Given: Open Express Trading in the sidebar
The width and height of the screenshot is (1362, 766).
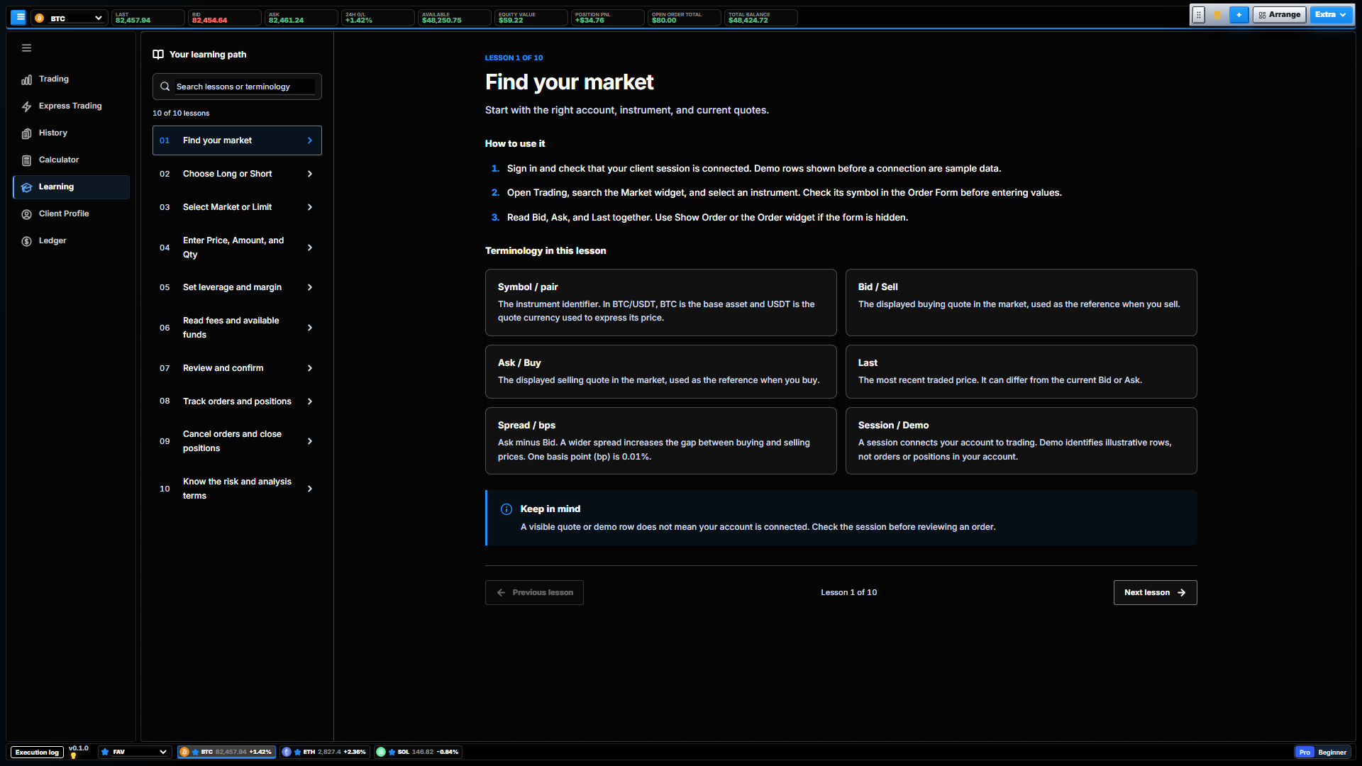Looking at the screenshot, I should pos(71,106).
